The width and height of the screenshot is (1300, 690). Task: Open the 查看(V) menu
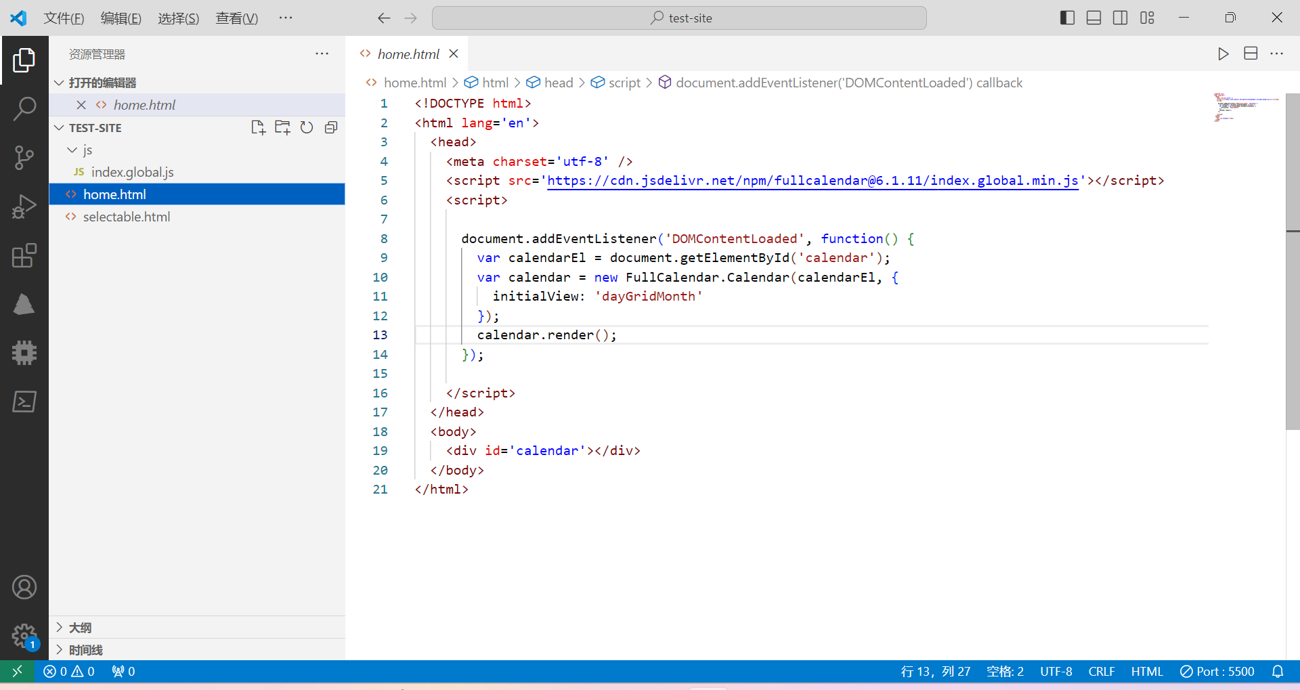pos(237,18)
